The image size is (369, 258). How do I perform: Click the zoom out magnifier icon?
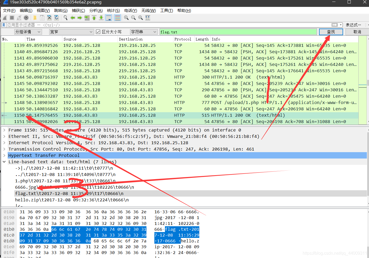coord(133,18)
